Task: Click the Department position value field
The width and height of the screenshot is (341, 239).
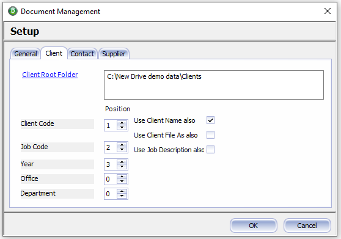Action: (111, 194)
